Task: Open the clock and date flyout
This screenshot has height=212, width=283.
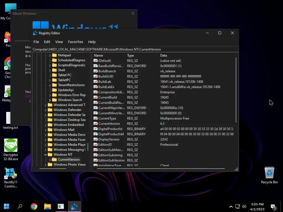Action: pos(257,206)
